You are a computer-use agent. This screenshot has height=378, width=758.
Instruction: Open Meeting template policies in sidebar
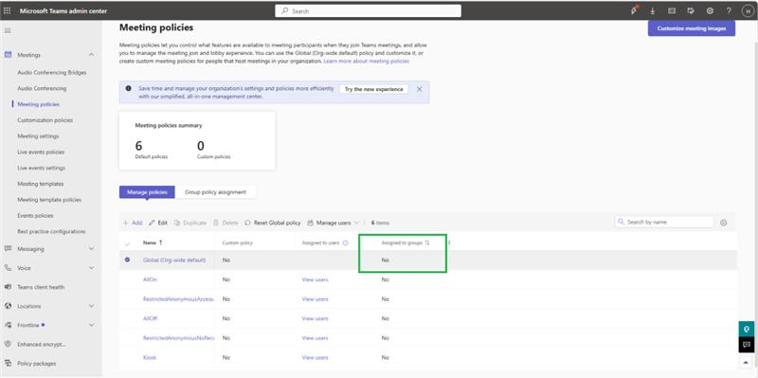pos(49,200)
